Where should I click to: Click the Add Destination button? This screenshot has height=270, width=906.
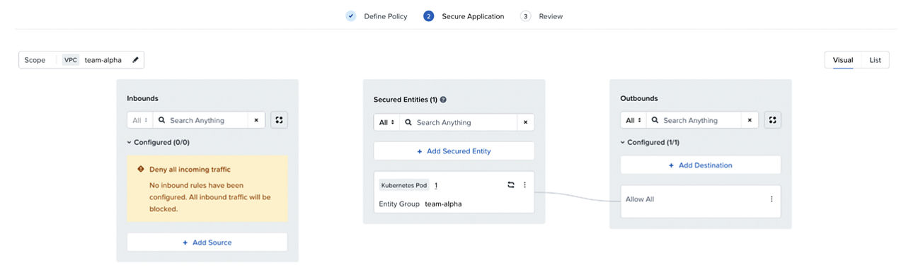pos(701,165)
